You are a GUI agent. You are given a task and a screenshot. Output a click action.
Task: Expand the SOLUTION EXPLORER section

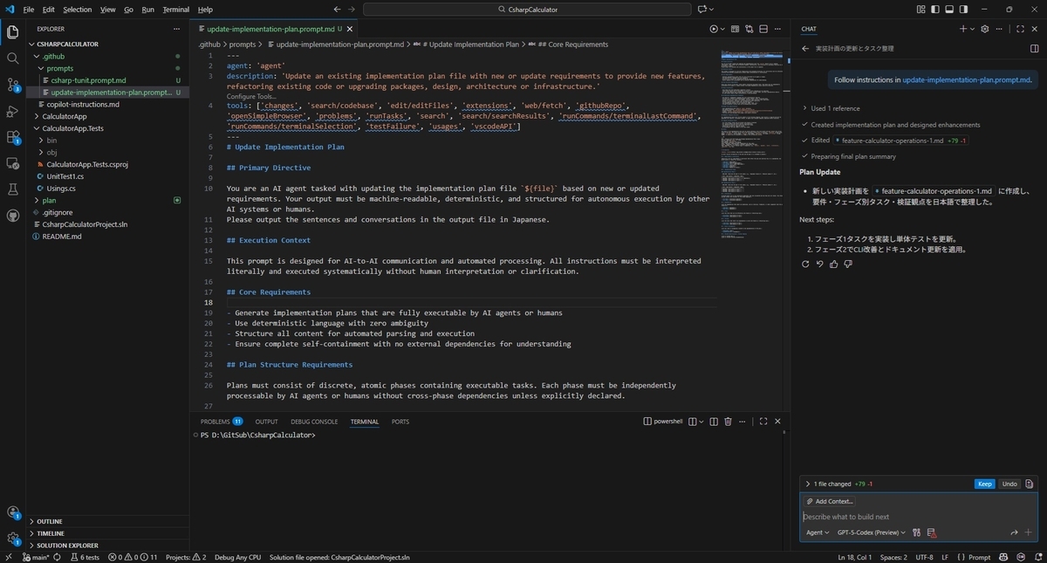(x=106, y=546)
